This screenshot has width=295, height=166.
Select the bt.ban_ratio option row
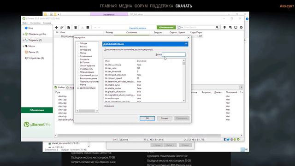tap(143, 68)
